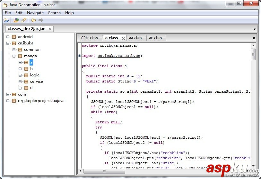
Task: Expand the collapsed import block
Action: [x=79, y=56]
